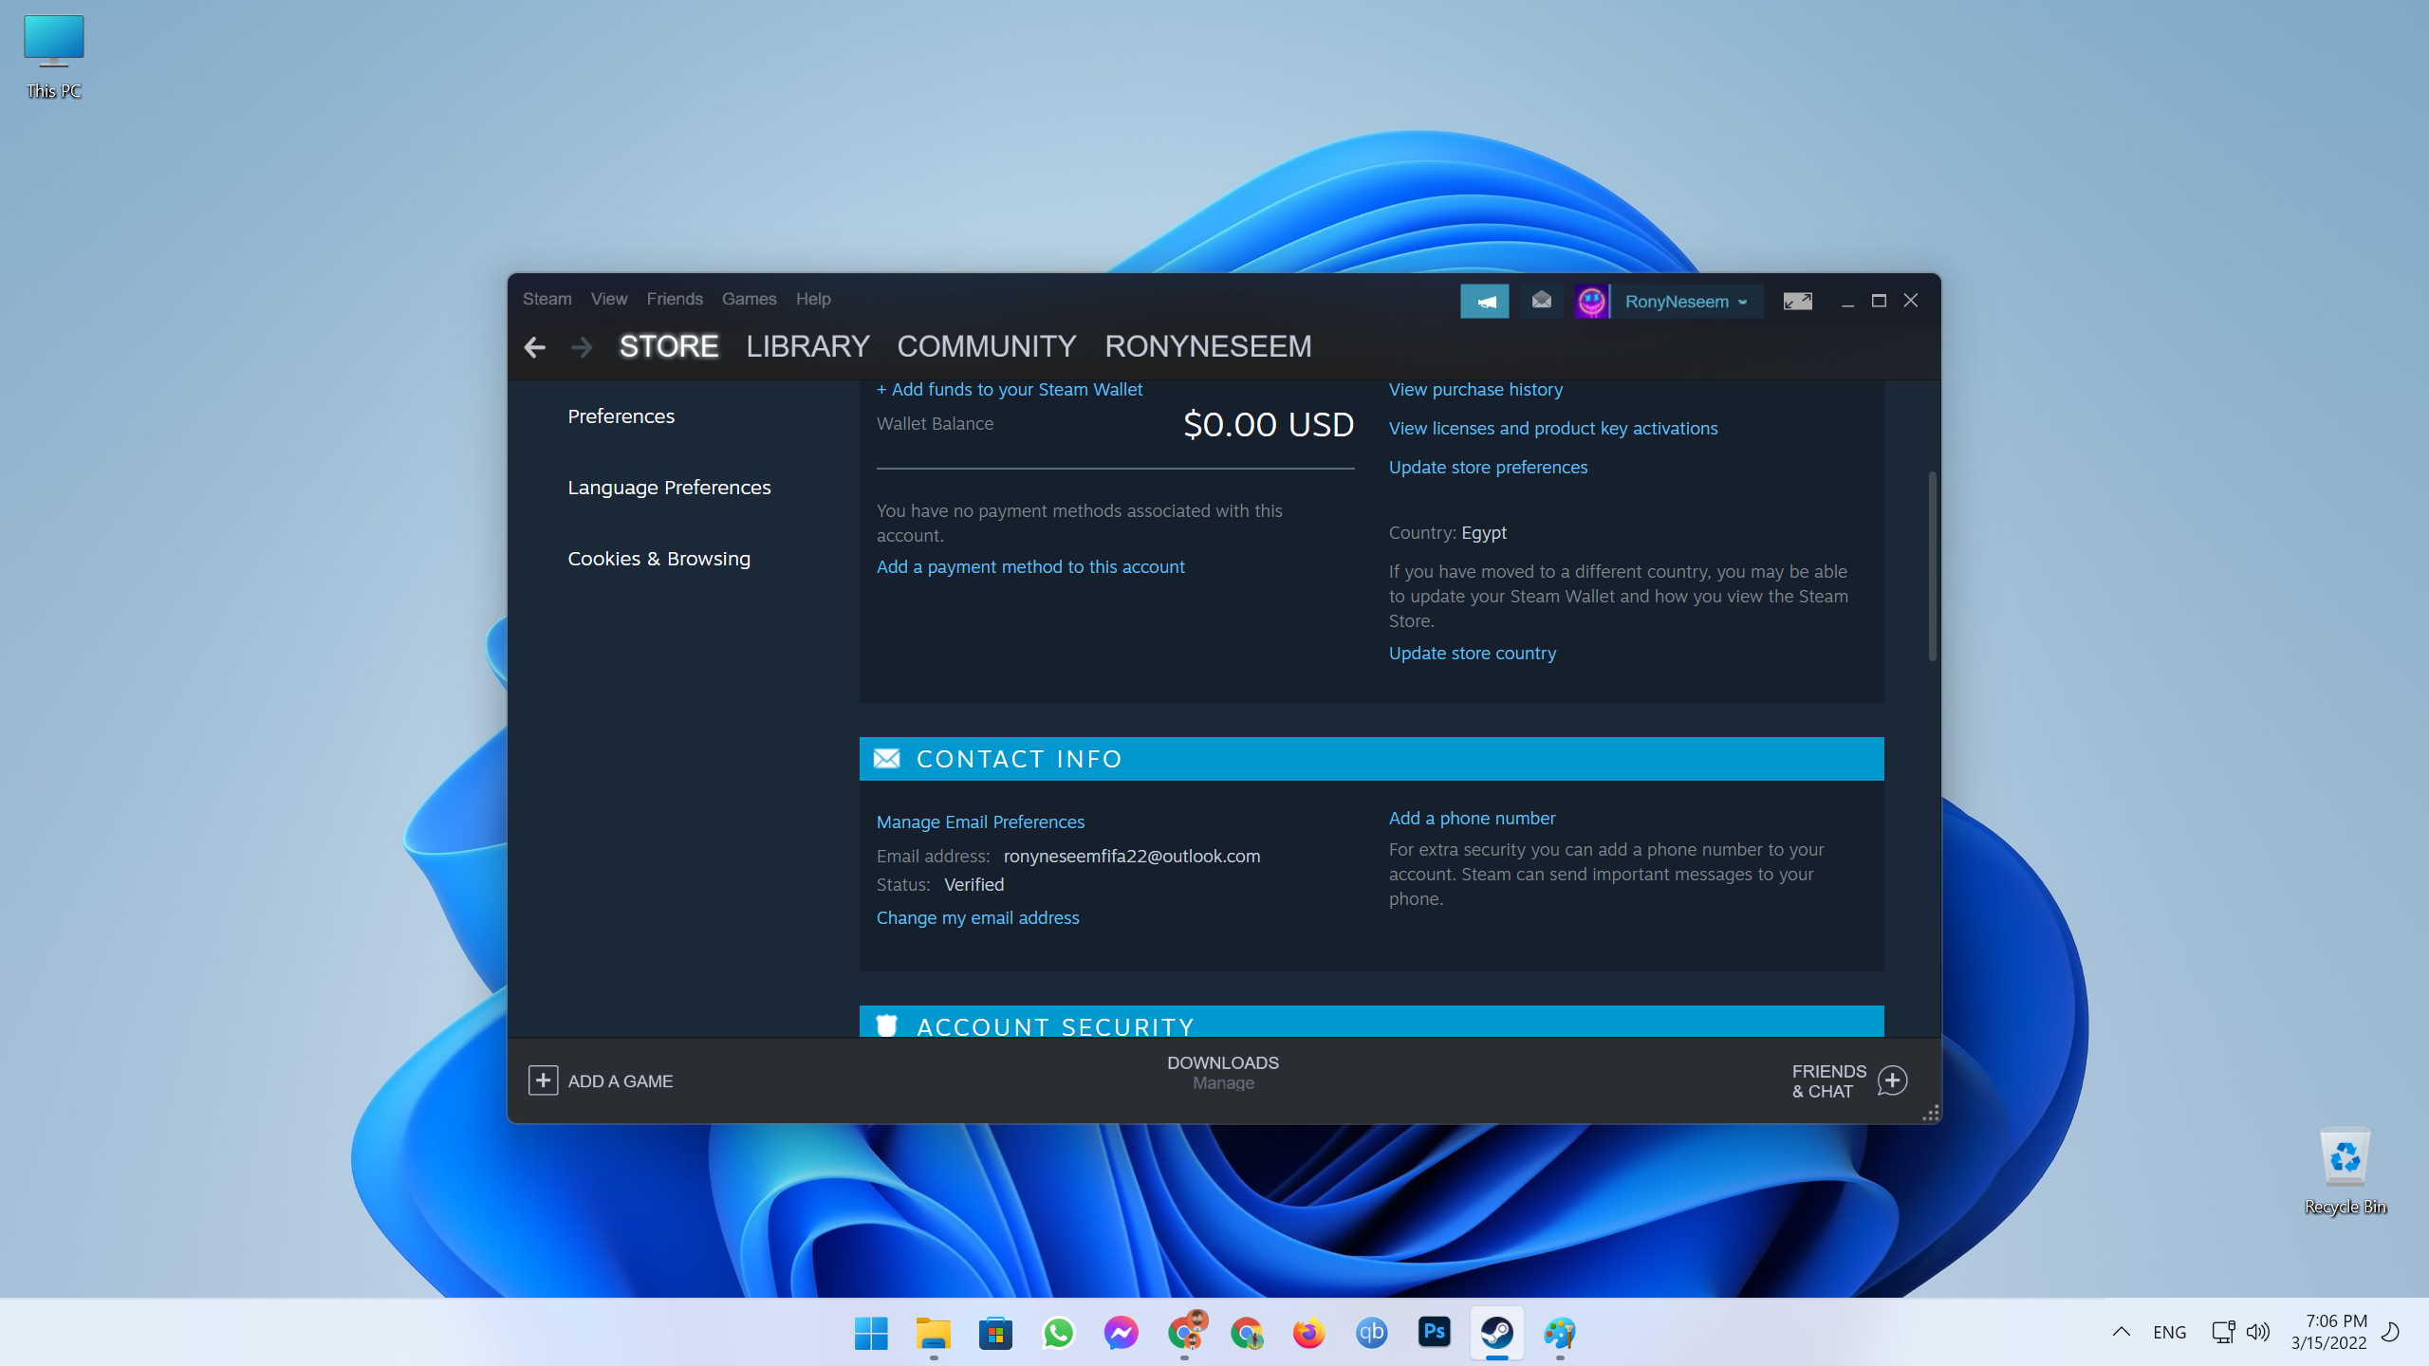
Task: Open the Friends menu
Action: pos(675,299)
